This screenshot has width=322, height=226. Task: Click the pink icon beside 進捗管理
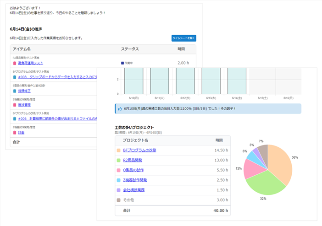tap(15, 105)
